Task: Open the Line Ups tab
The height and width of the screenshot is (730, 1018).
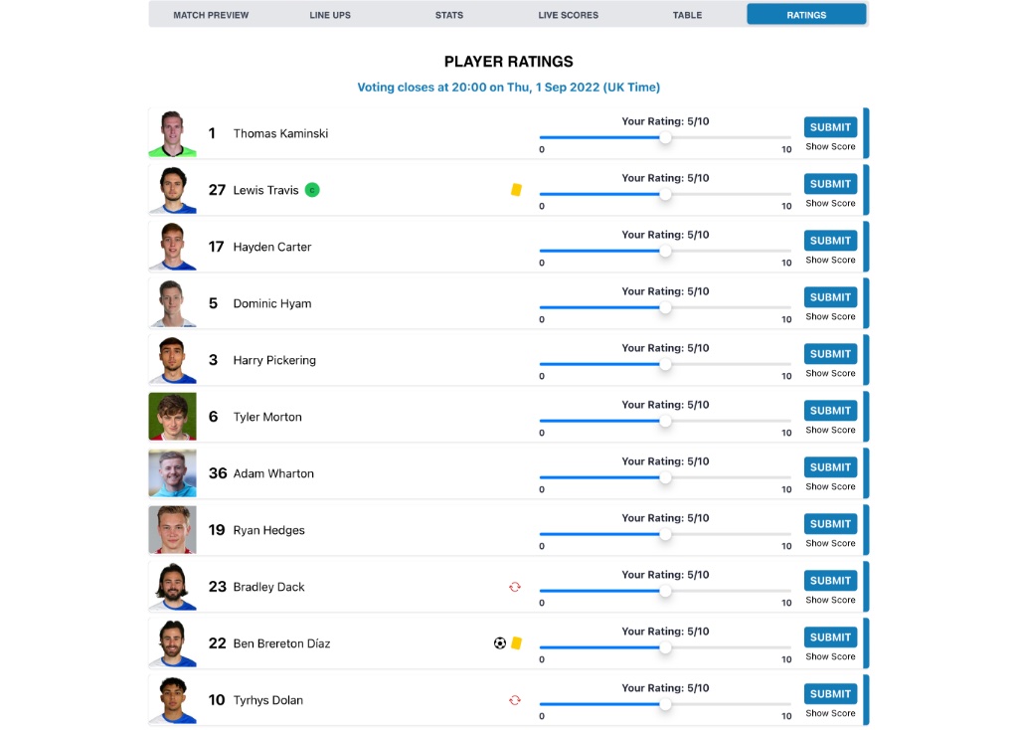Action: click(330, 15)
